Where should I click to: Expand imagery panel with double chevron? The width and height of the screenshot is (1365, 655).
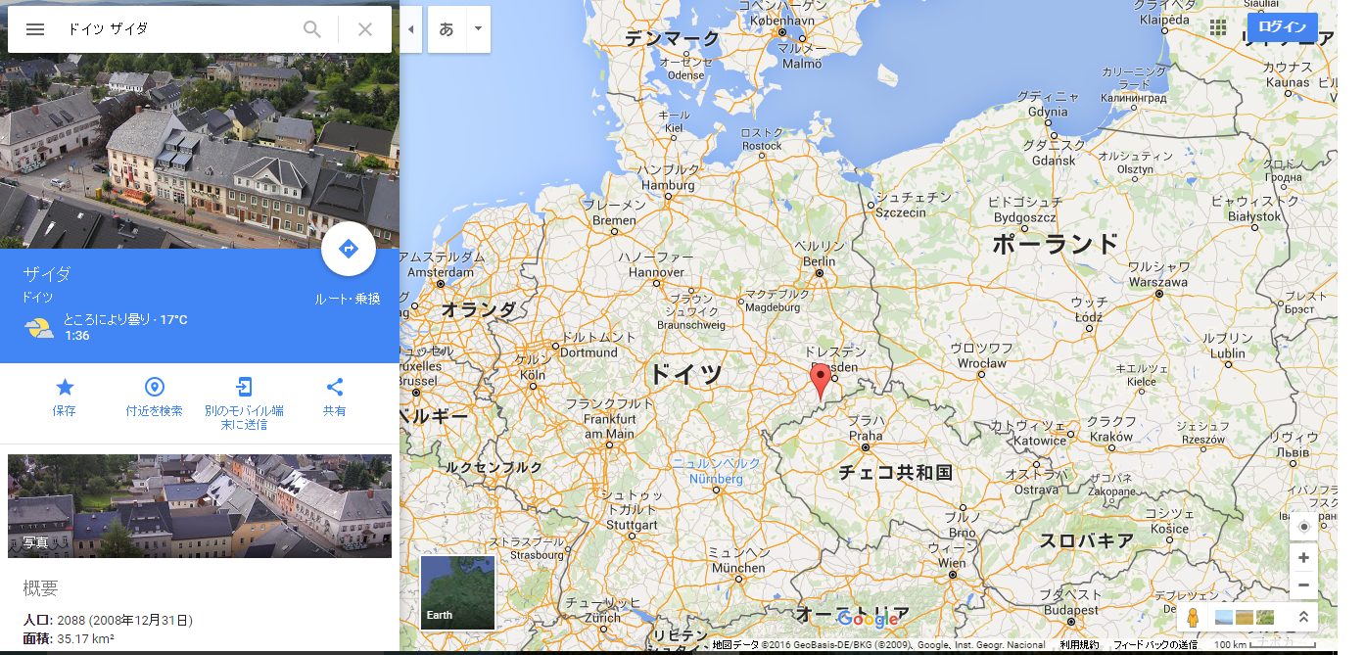click(x=1303, y=618)
